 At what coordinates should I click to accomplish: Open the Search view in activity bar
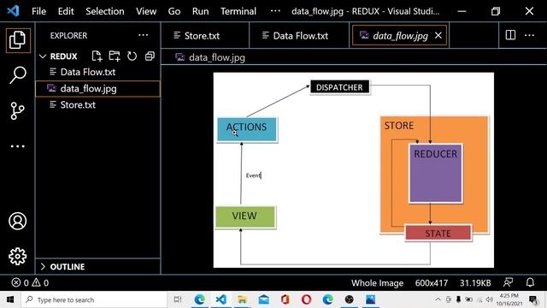pos(17,74)
